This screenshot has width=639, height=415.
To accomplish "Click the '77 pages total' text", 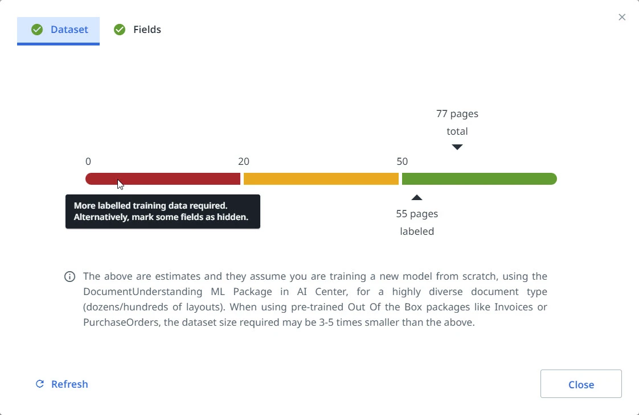I will pos(457,122).
